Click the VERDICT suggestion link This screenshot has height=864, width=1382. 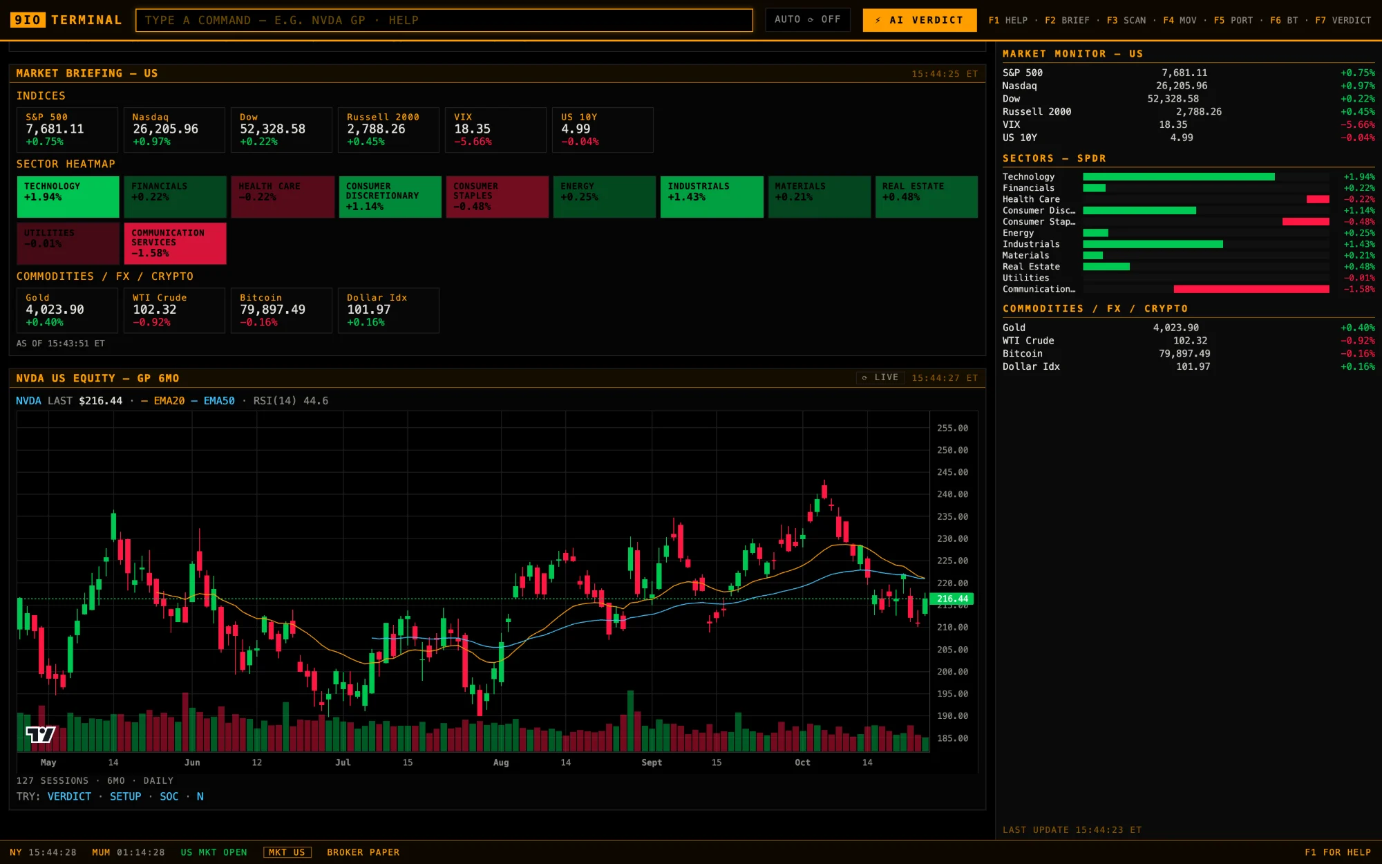pyautogui.click(x=69, y=796)
